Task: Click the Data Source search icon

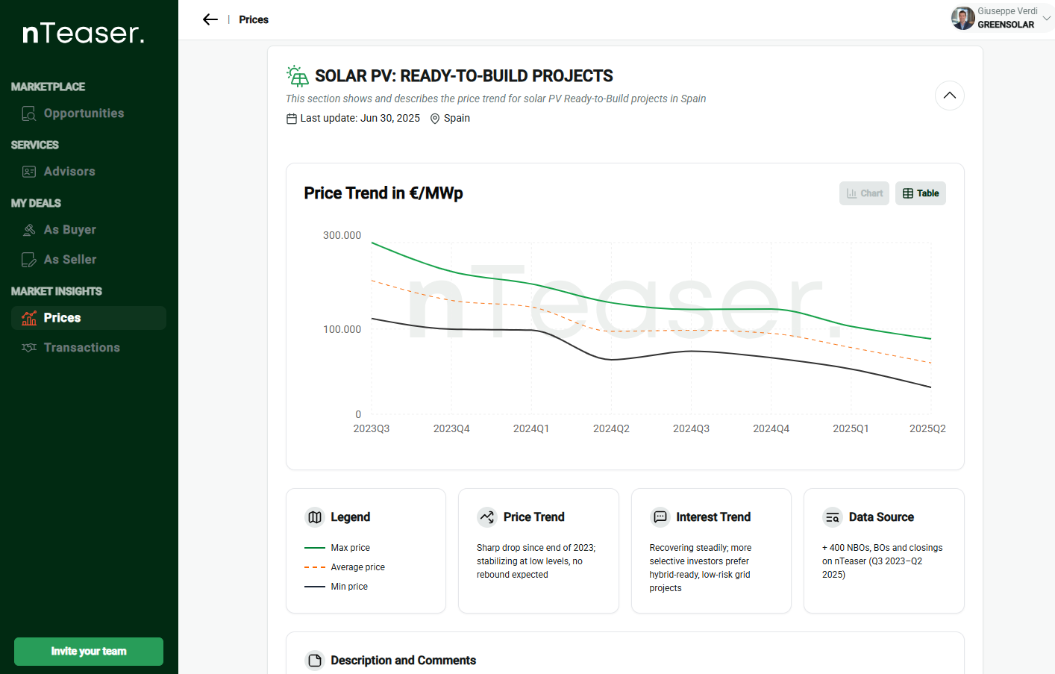Action: pyautogui.click(x=833, y=517)
